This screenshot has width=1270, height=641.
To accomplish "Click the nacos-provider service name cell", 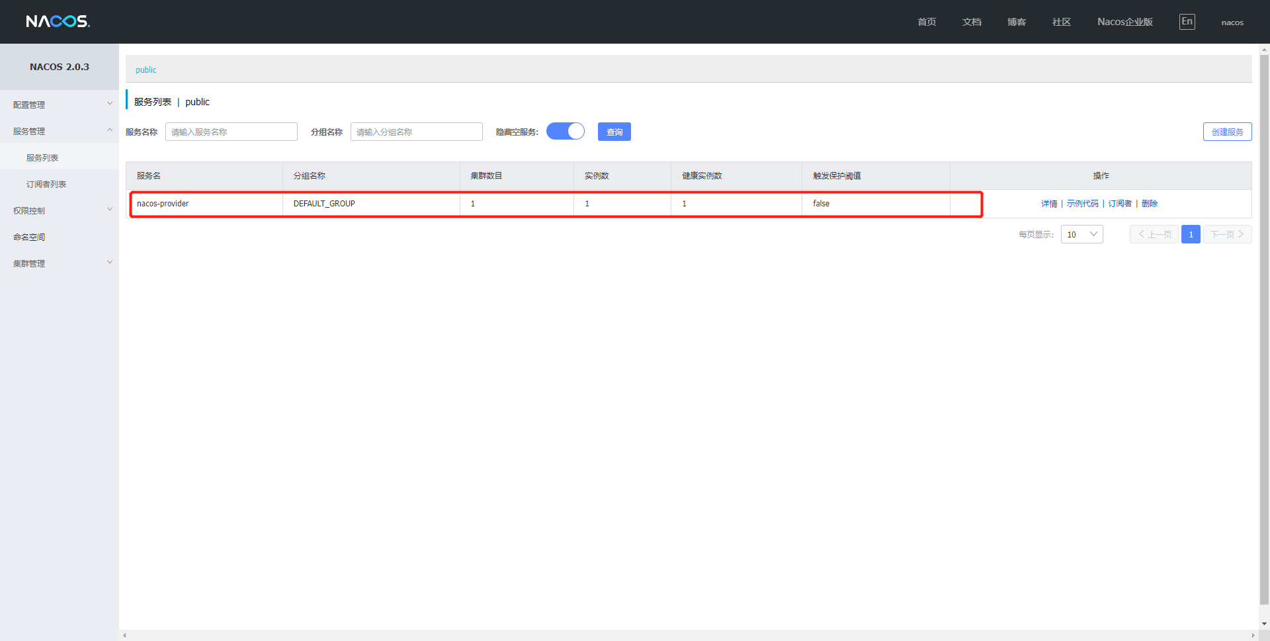I will pyautogui.click(x=204, y=204).
